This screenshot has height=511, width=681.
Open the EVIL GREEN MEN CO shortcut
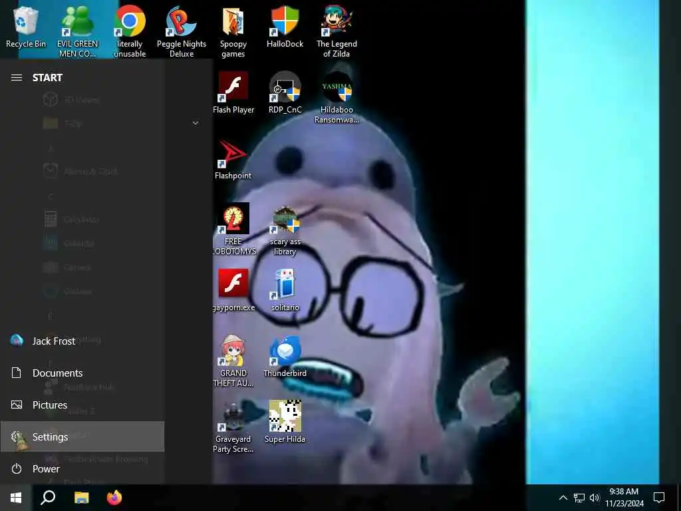click(77, 31)
